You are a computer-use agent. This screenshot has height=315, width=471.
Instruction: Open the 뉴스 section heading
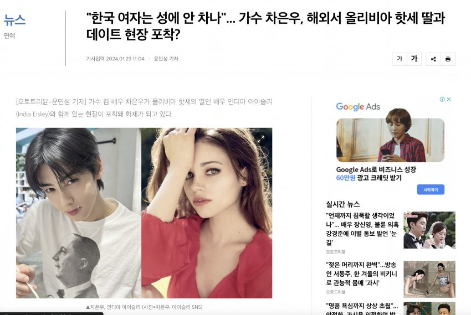[x=14, y=20]
